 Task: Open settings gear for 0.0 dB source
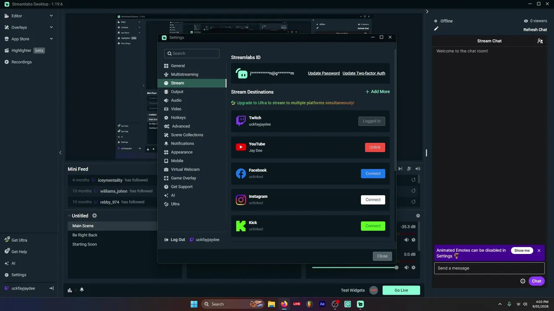point(413,267)
